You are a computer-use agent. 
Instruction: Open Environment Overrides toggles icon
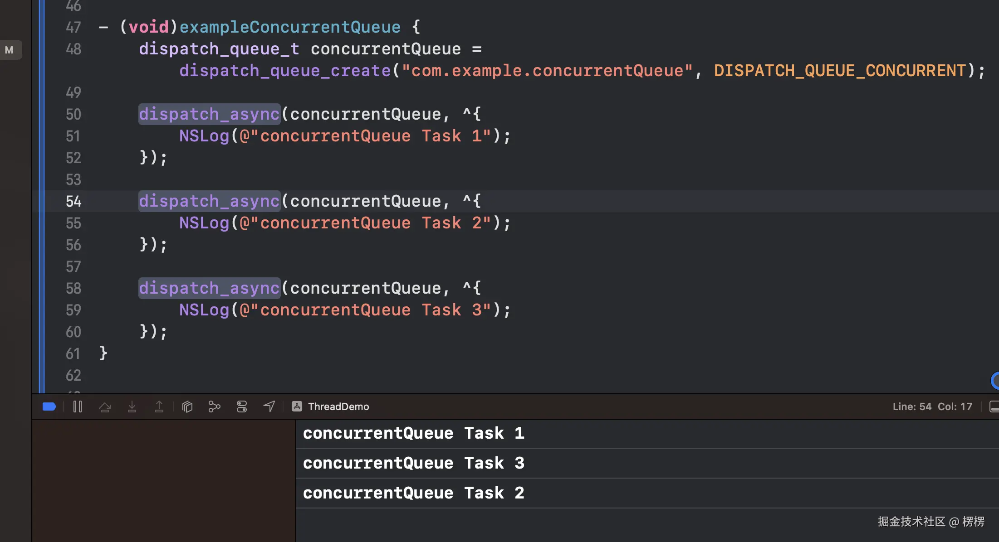(x=242, y=406)
